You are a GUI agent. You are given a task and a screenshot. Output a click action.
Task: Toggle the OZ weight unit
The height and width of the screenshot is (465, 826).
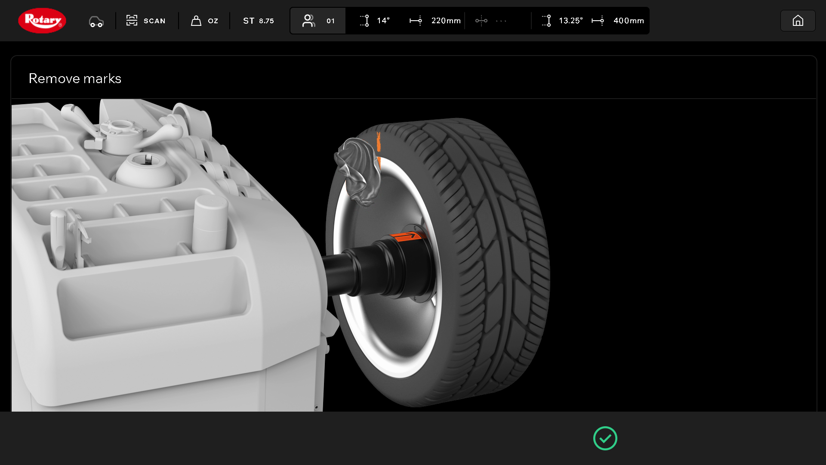(213, 21)
